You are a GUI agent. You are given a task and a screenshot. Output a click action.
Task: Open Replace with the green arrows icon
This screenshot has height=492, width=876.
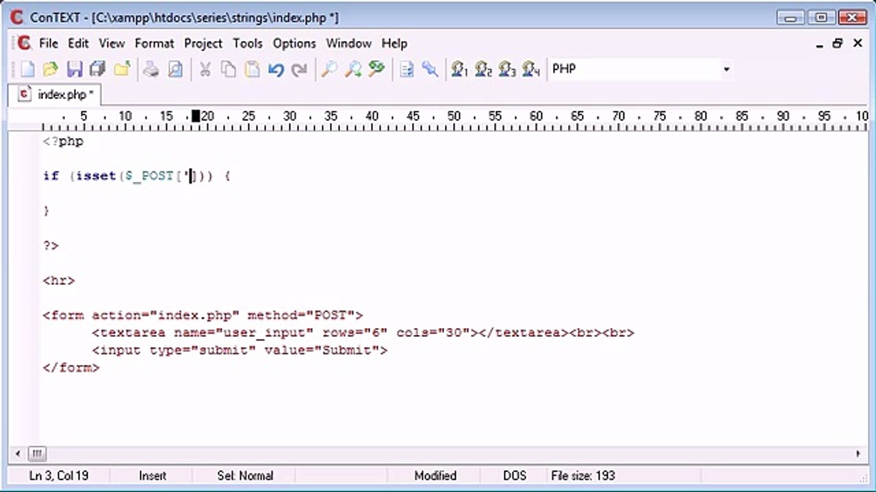click(x=376, y=69)
